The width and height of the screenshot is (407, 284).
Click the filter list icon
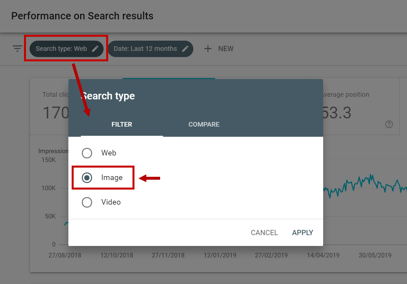coord(17,49)
